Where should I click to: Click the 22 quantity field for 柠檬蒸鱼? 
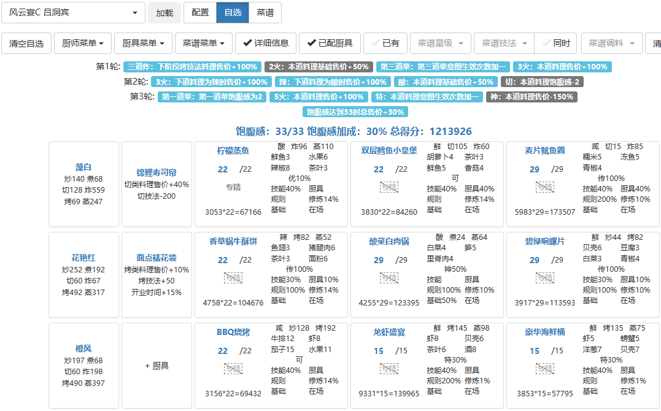[223, 169]
